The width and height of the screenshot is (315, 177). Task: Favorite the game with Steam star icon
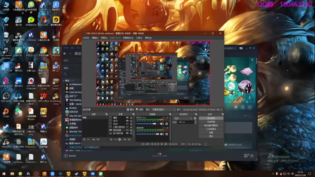250,107
